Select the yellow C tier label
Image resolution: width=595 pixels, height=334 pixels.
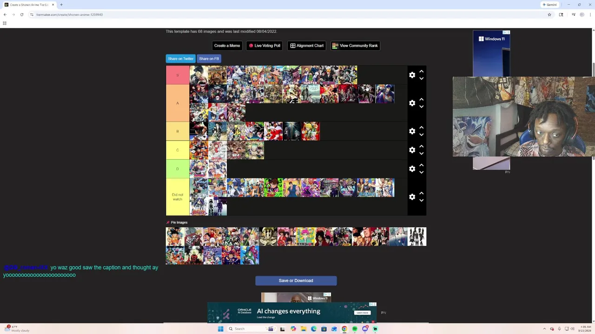[x=178, y=150]
